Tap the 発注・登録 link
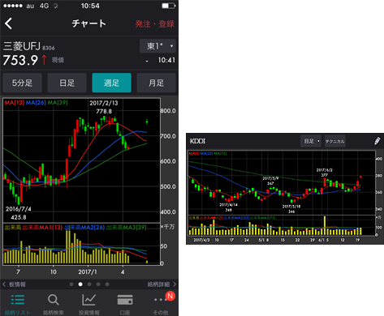 [x=155, y=24]
